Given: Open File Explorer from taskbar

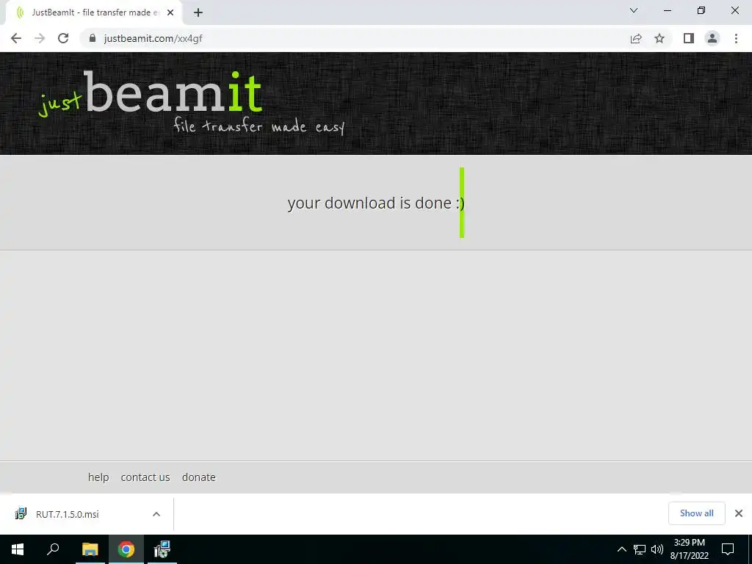Looking at the screenshot, I should (x=90, y=549).
